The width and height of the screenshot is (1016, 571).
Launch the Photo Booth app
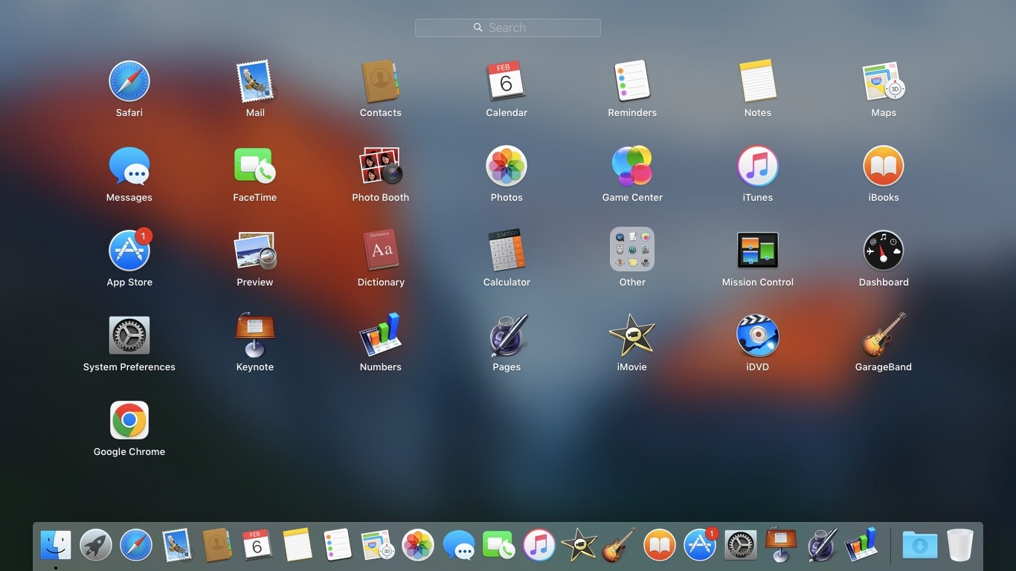(381, 166)
